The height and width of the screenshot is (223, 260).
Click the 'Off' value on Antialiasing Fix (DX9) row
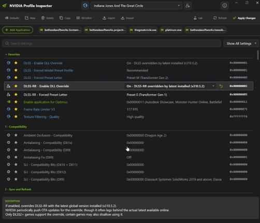point(129,158)
